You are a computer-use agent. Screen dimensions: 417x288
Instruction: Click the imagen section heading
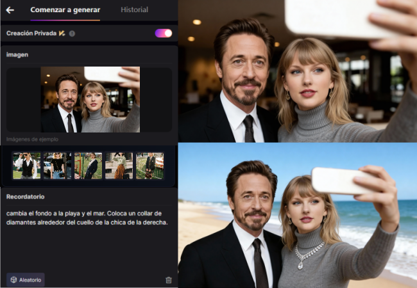click(17, 55)
